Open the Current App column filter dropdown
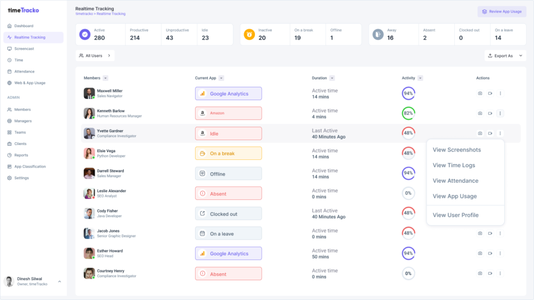534x300 pixels. pos(221,78)
